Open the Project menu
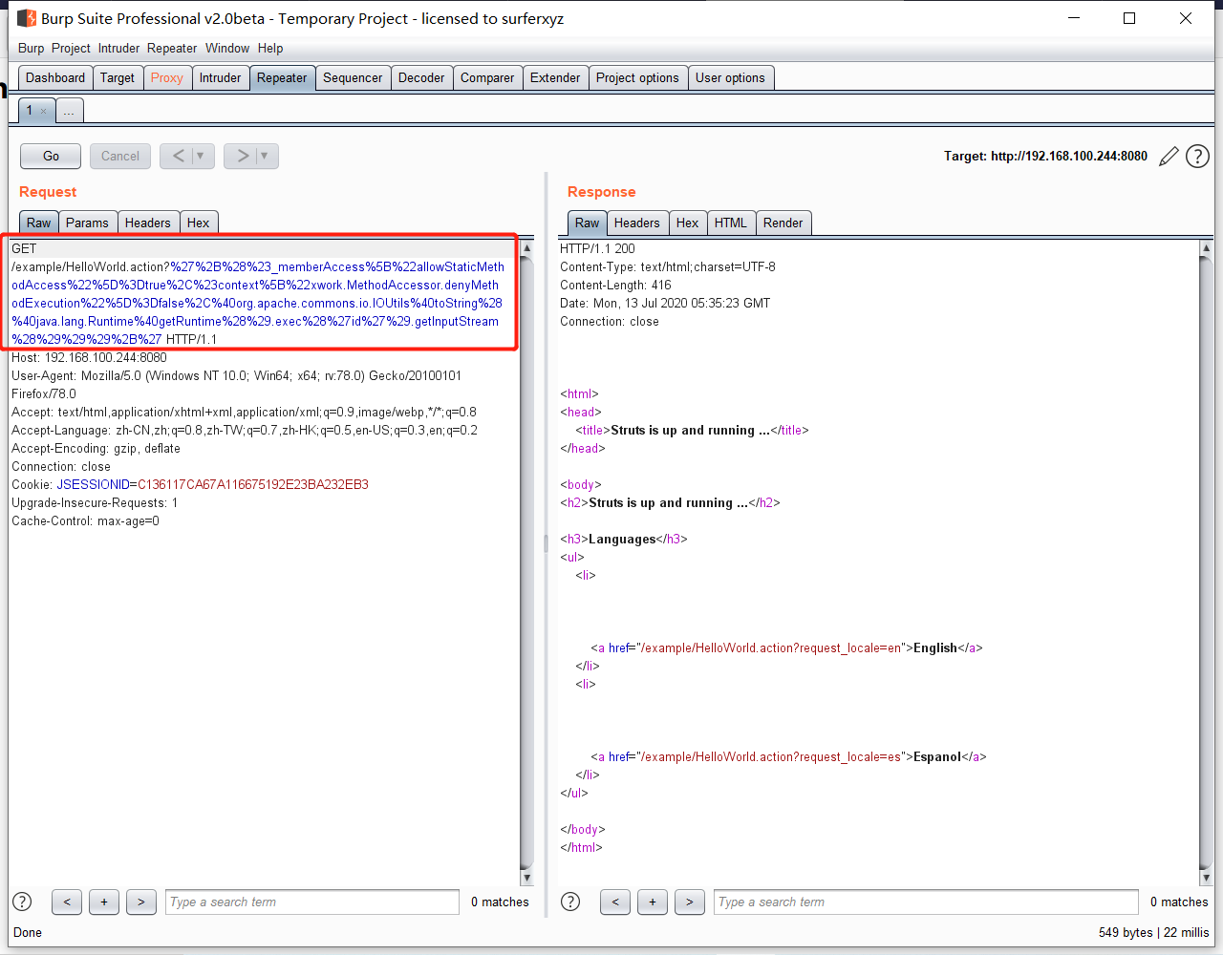 tap(71, 48)
